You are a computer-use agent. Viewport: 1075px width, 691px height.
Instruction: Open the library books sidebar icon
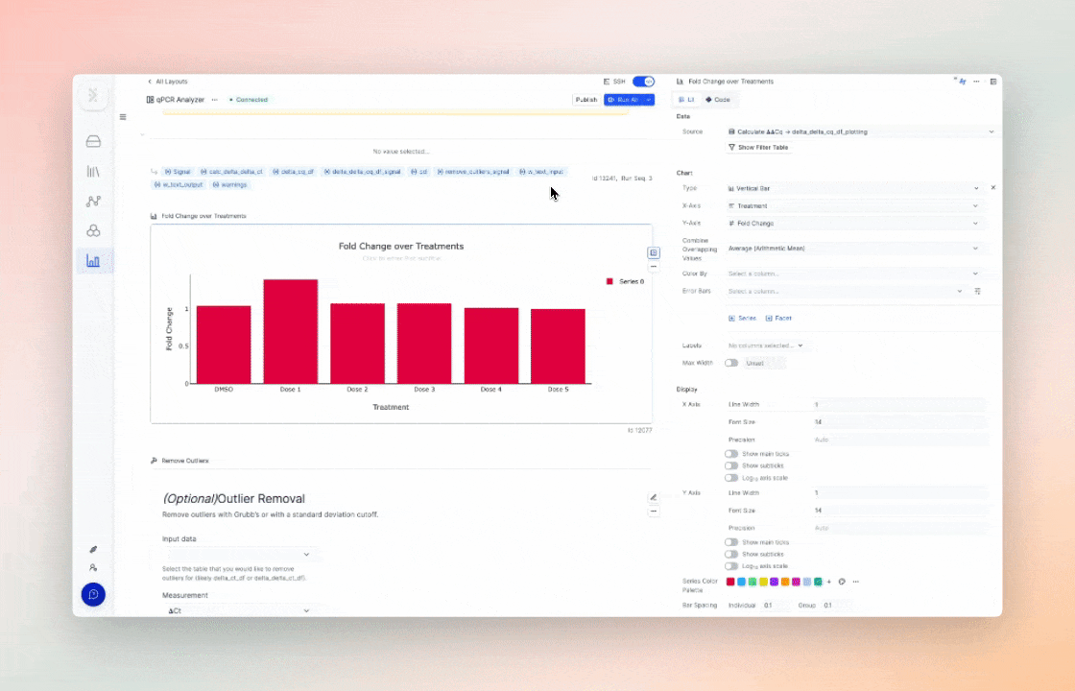click(x=93, y=172)
